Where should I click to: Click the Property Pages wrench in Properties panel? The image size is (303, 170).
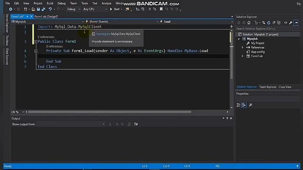[x=250, y=105]
